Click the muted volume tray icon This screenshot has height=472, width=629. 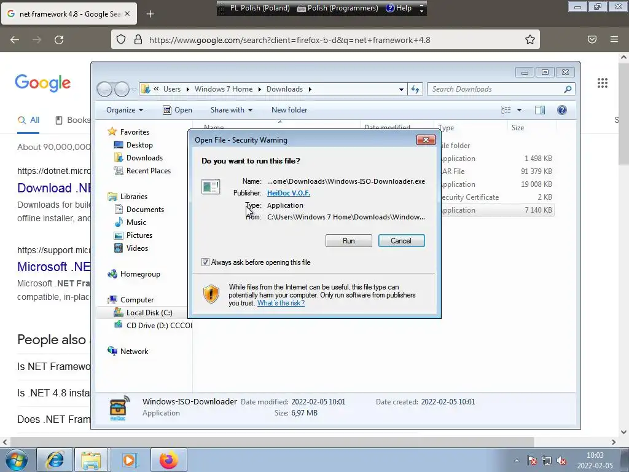point(561,461)
